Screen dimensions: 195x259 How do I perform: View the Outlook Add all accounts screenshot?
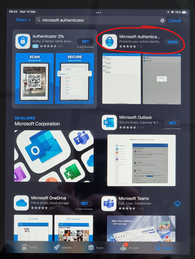coord(142,160)
